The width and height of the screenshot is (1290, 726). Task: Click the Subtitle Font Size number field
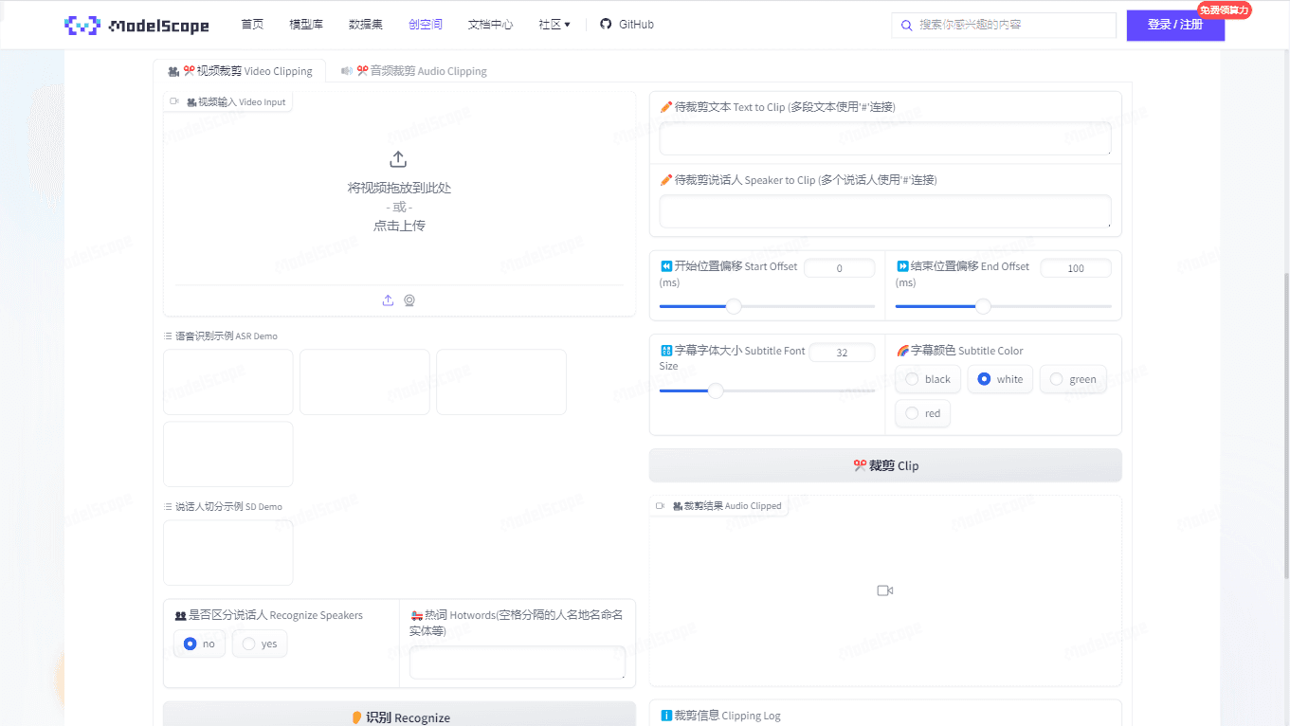point(842,353)
